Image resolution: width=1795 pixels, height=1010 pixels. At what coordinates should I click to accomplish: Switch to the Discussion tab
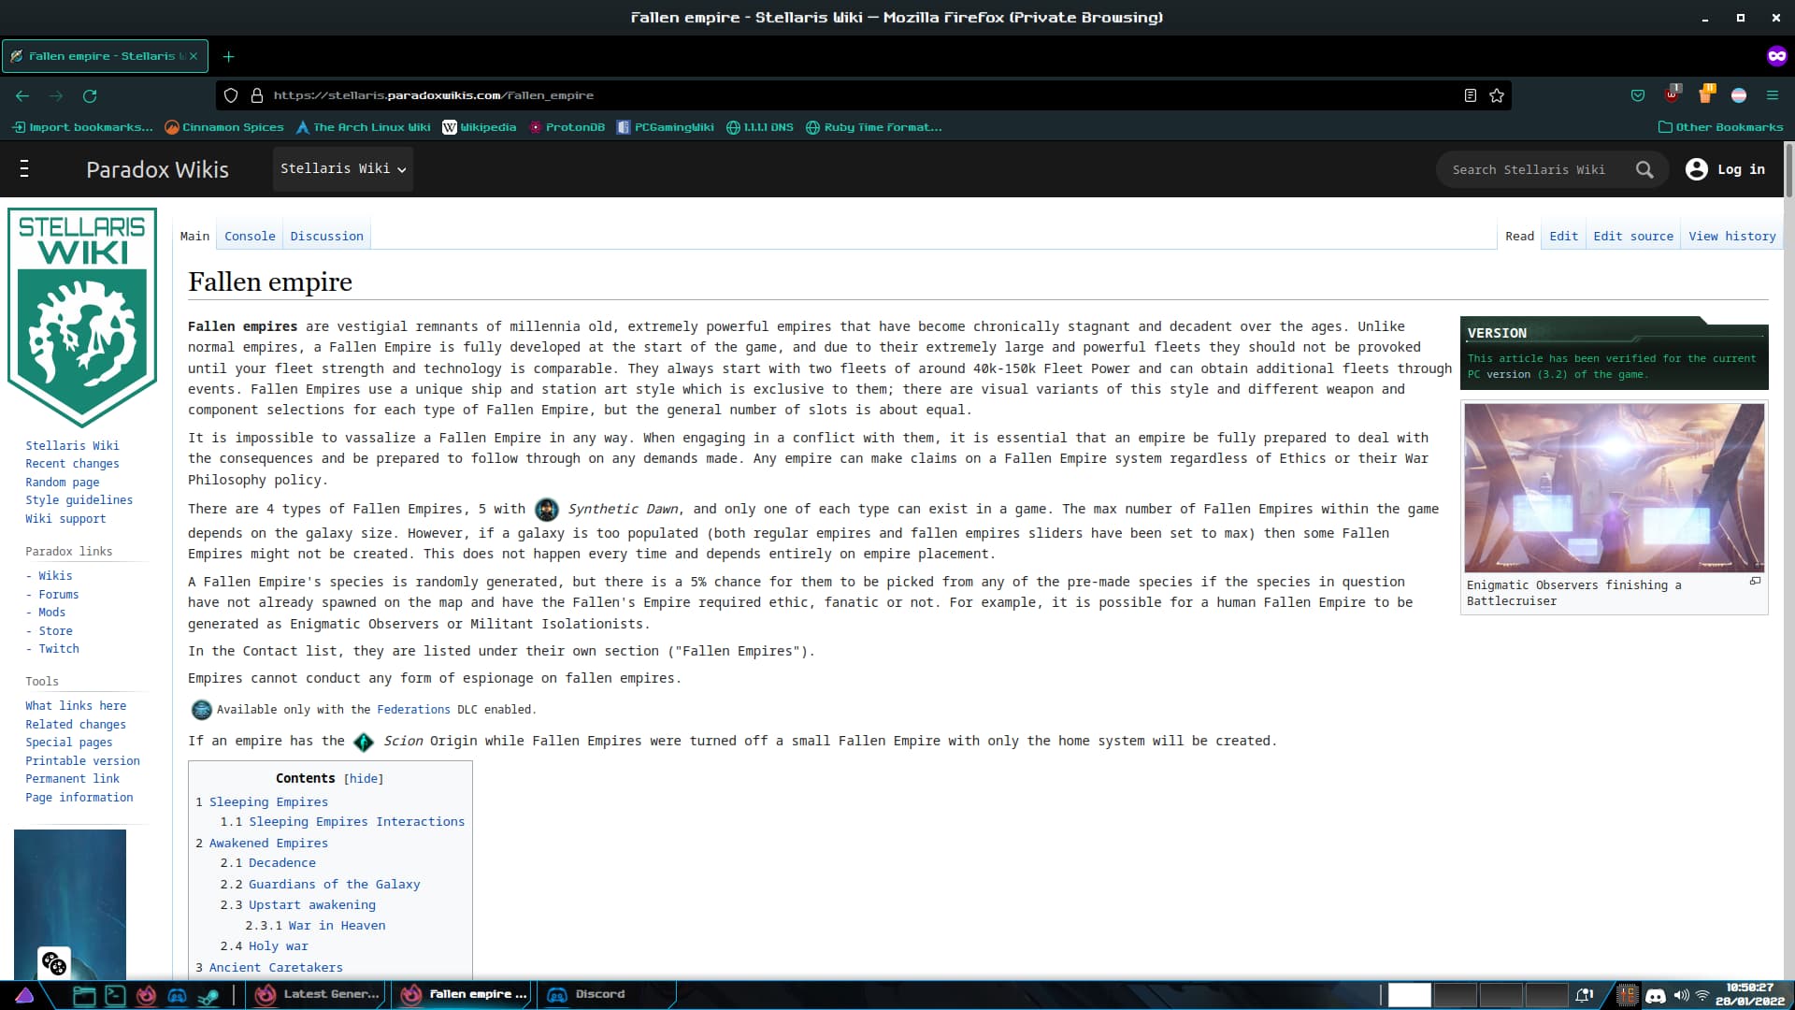click(326, 237)
